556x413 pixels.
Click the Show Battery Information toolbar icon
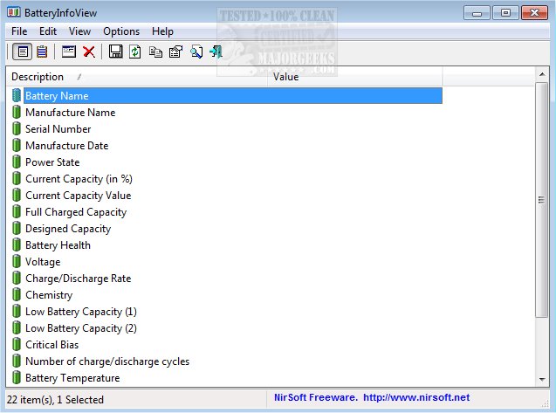[23, 52]
